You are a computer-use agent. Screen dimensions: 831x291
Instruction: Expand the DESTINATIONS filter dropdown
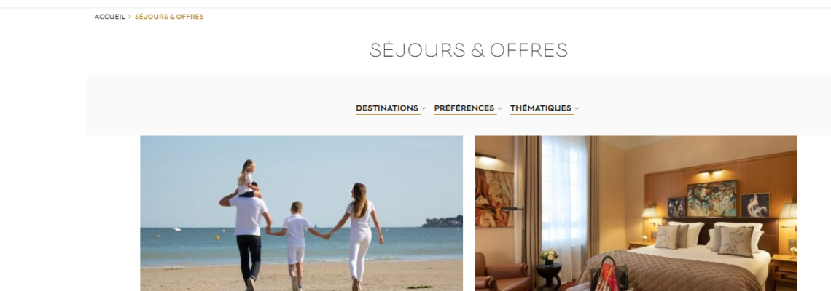click(391, 108)
